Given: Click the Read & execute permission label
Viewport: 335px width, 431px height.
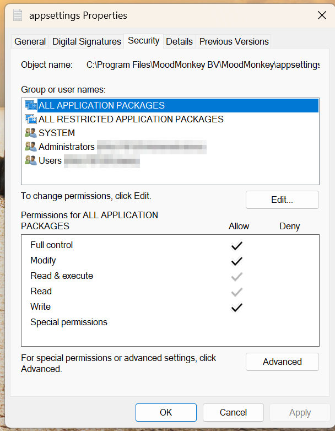Looking at the screenshot, I should click(x=62, y=276).
